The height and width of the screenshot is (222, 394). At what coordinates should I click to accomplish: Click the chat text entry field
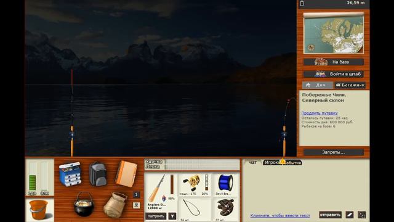280,215
